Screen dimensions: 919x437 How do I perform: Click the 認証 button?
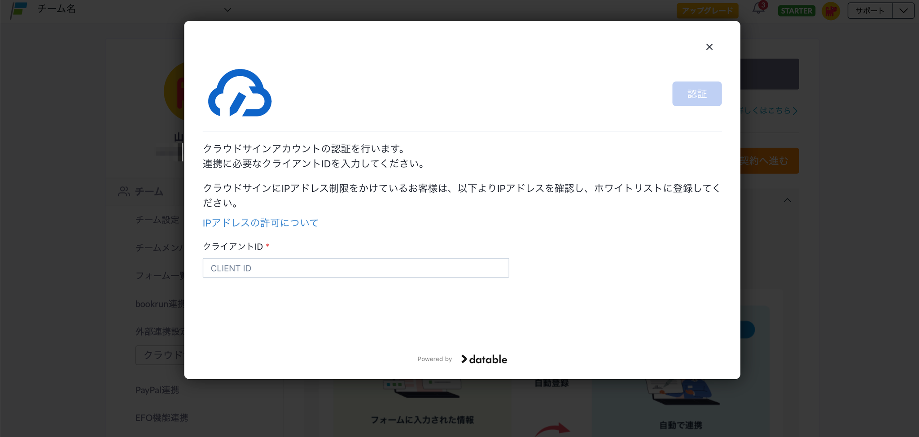click(697, 94)
